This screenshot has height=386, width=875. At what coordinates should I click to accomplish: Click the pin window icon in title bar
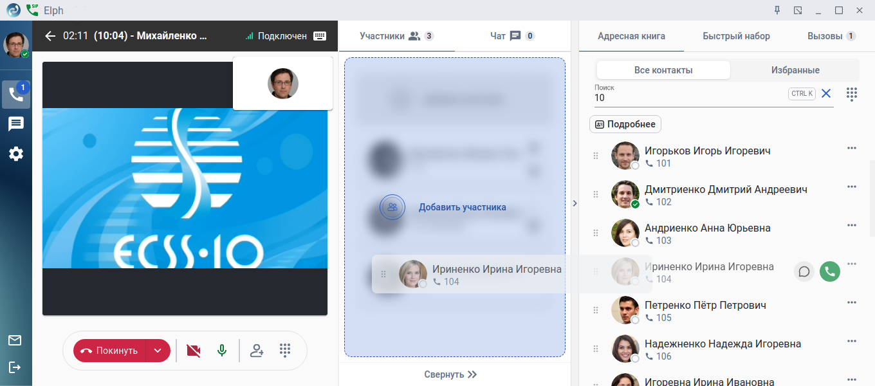777,10
